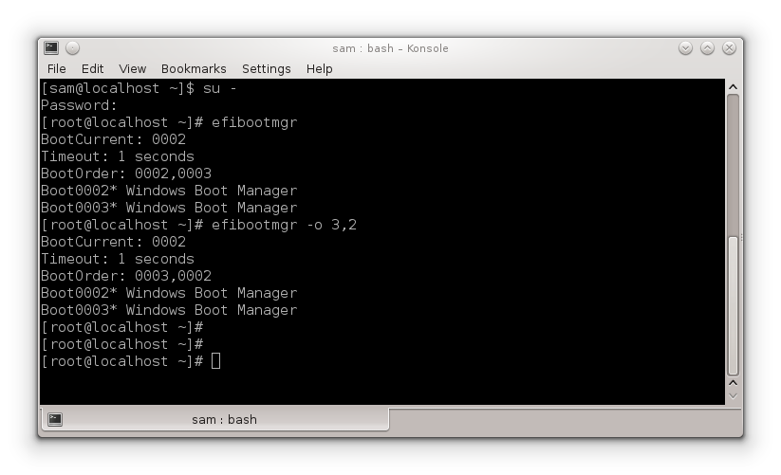
Task: Click the 'sam : bash – Konsole' window title
Action: [391, 48]
